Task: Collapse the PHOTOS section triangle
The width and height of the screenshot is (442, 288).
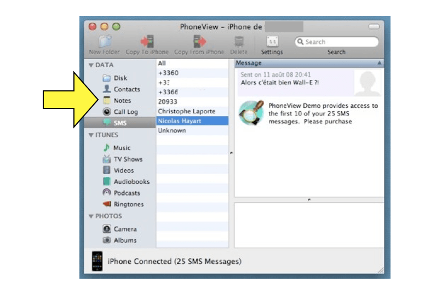Action: click(91, 216)
